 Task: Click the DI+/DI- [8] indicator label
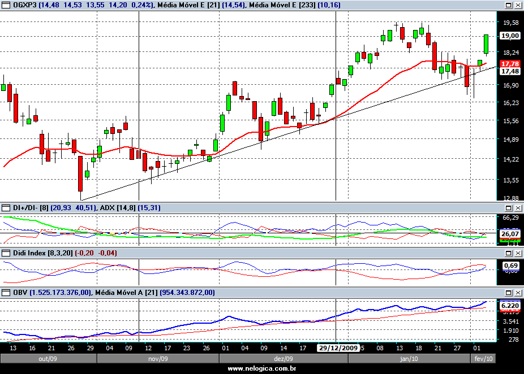(31, 208)
